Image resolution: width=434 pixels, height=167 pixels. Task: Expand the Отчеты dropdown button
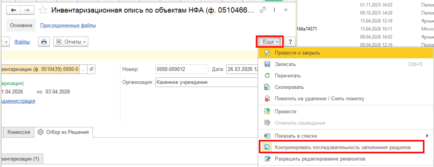71,42
